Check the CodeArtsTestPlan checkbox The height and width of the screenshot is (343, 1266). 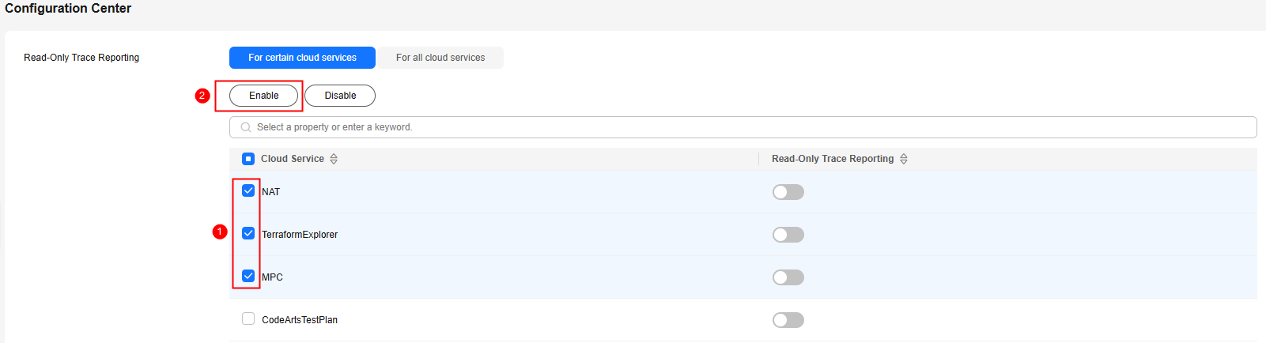click(248, 318)
